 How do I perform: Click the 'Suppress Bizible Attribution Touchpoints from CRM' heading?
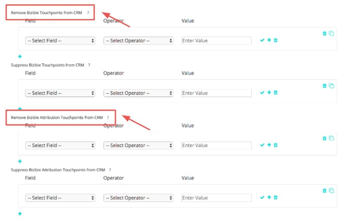58,170
